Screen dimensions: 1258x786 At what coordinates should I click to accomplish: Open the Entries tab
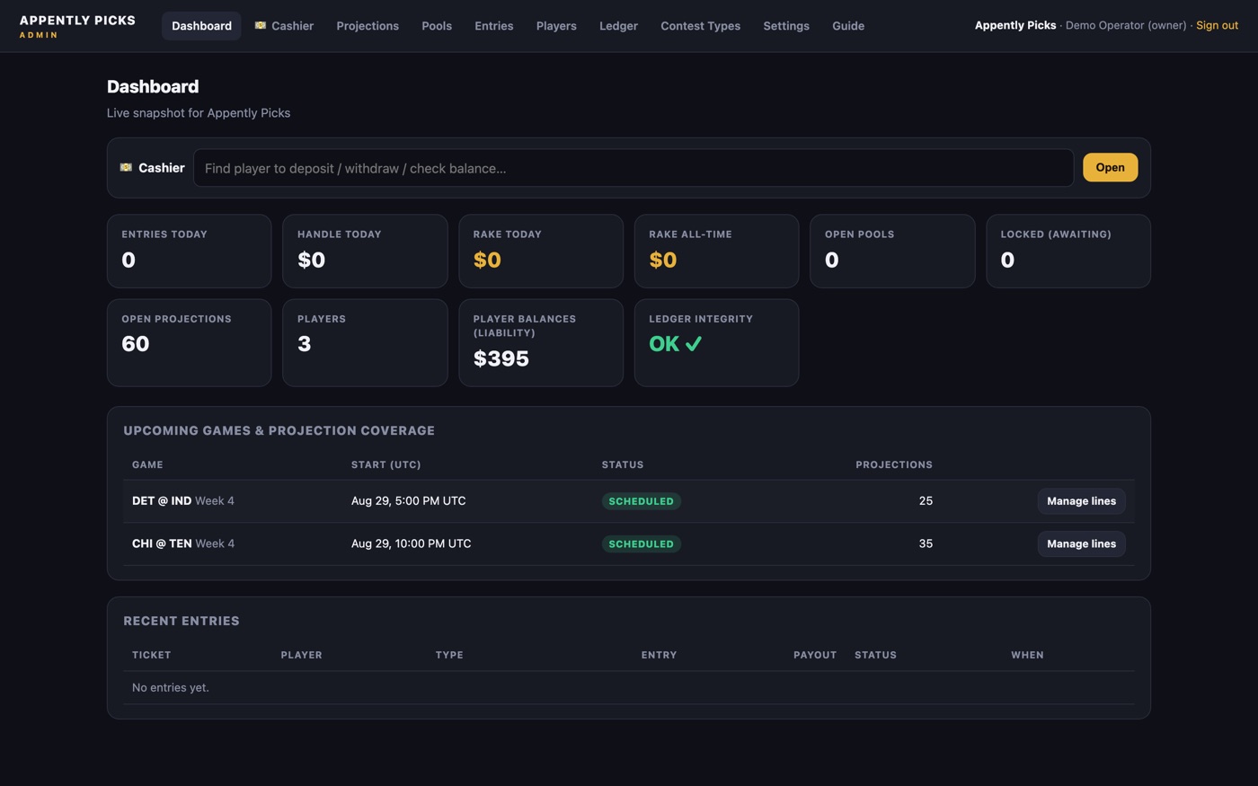click(x=494, y=26)
